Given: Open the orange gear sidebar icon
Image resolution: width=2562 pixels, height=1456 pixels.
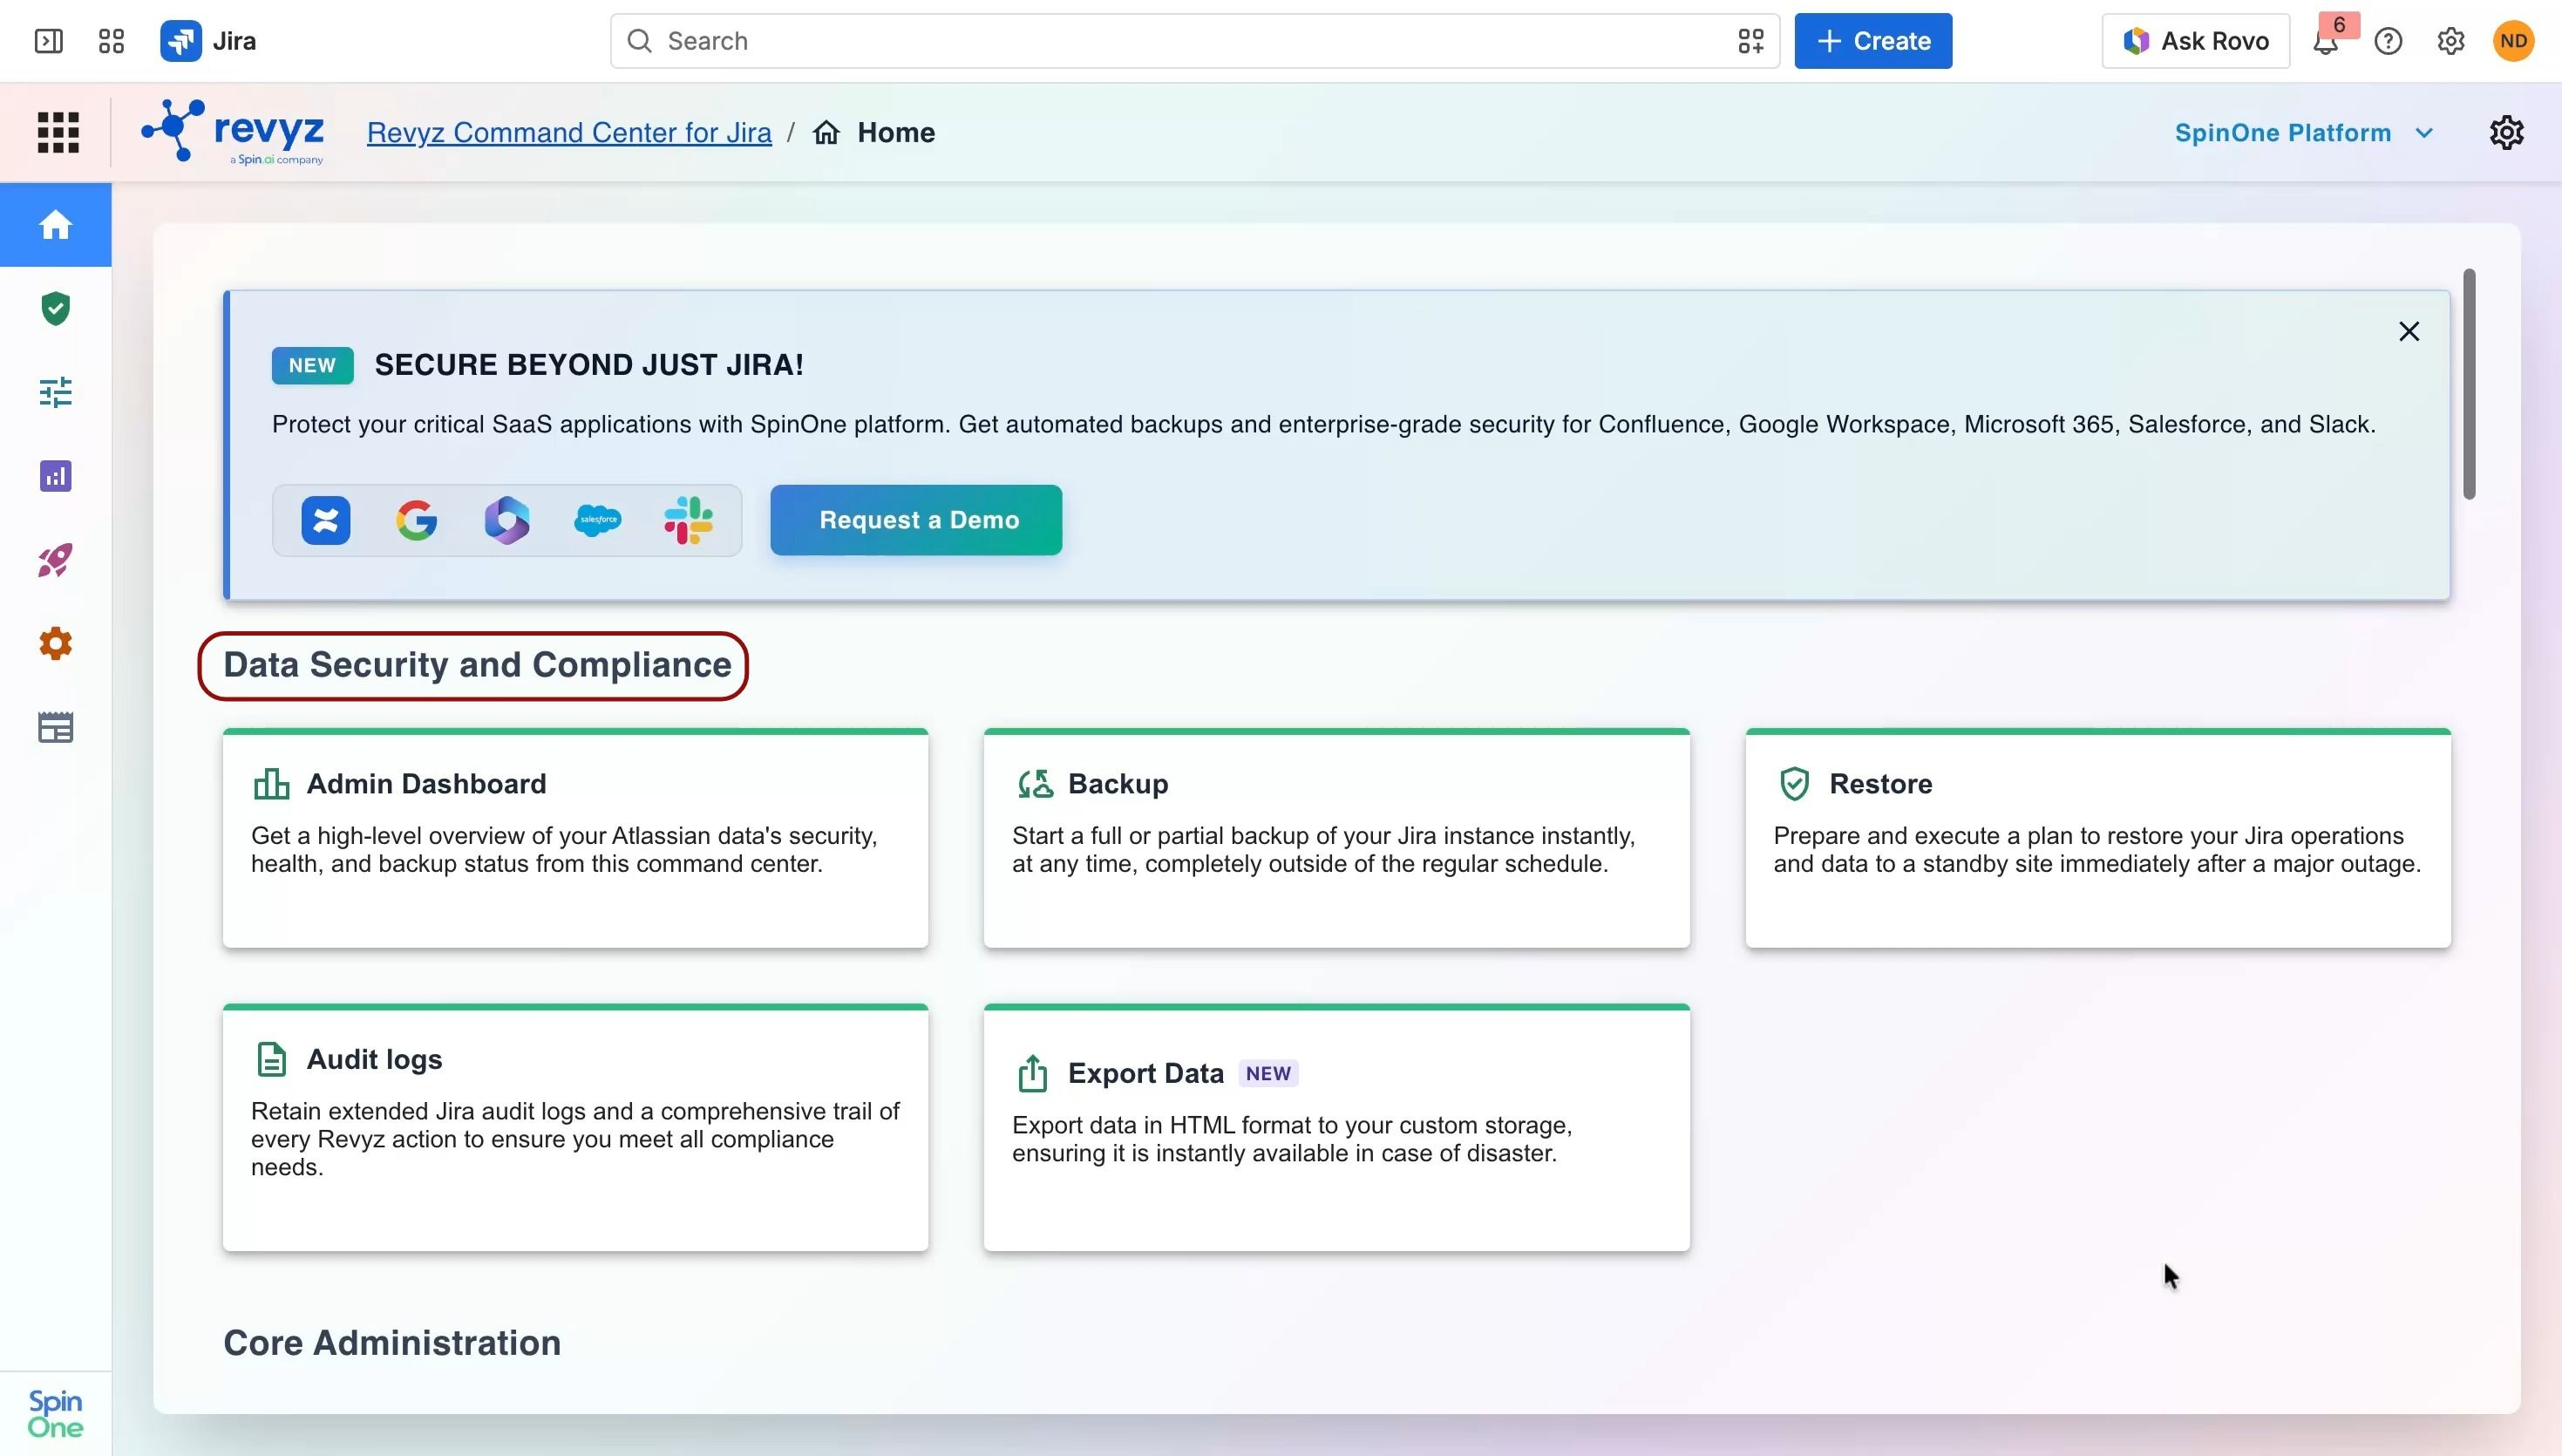Looking at the screenshot, I should pyautogui.click(x=56, y=644).
